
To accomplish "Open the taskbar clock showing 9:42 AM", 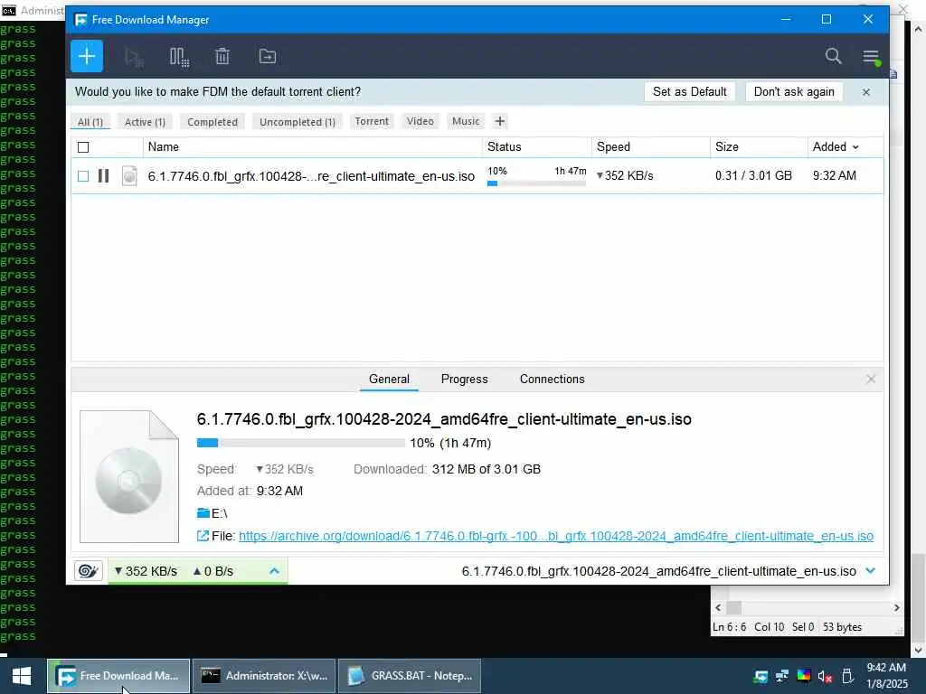I will point(886,676).
